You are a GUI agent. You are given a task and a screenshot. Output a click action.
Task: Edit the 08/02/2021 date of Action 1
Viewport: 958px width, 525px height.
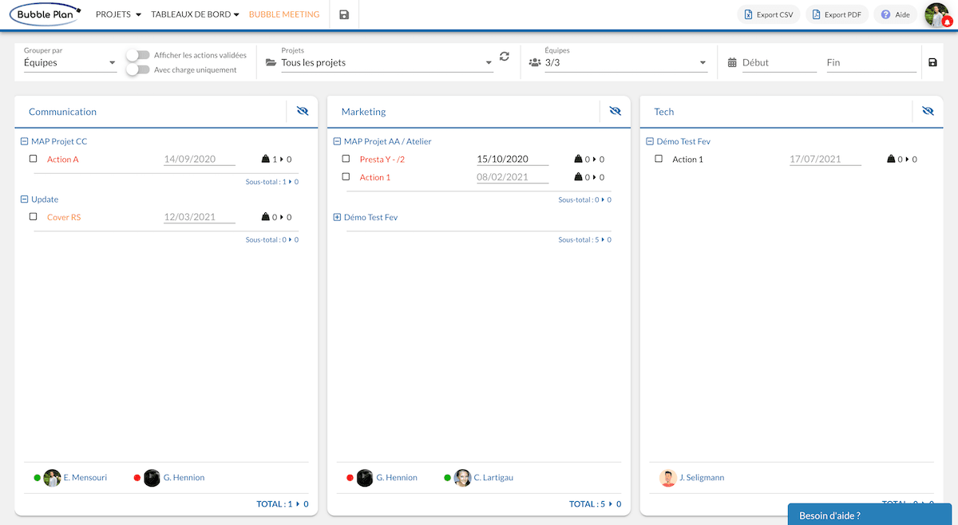point(513,177)
